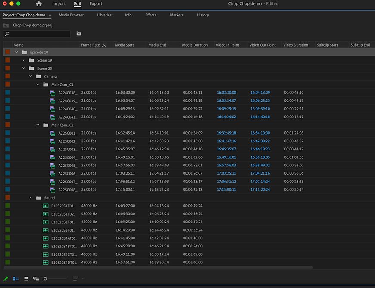The image size is (375, 288).
Task: Collapse the Camera bin
Action: click(x=31, y=76)
